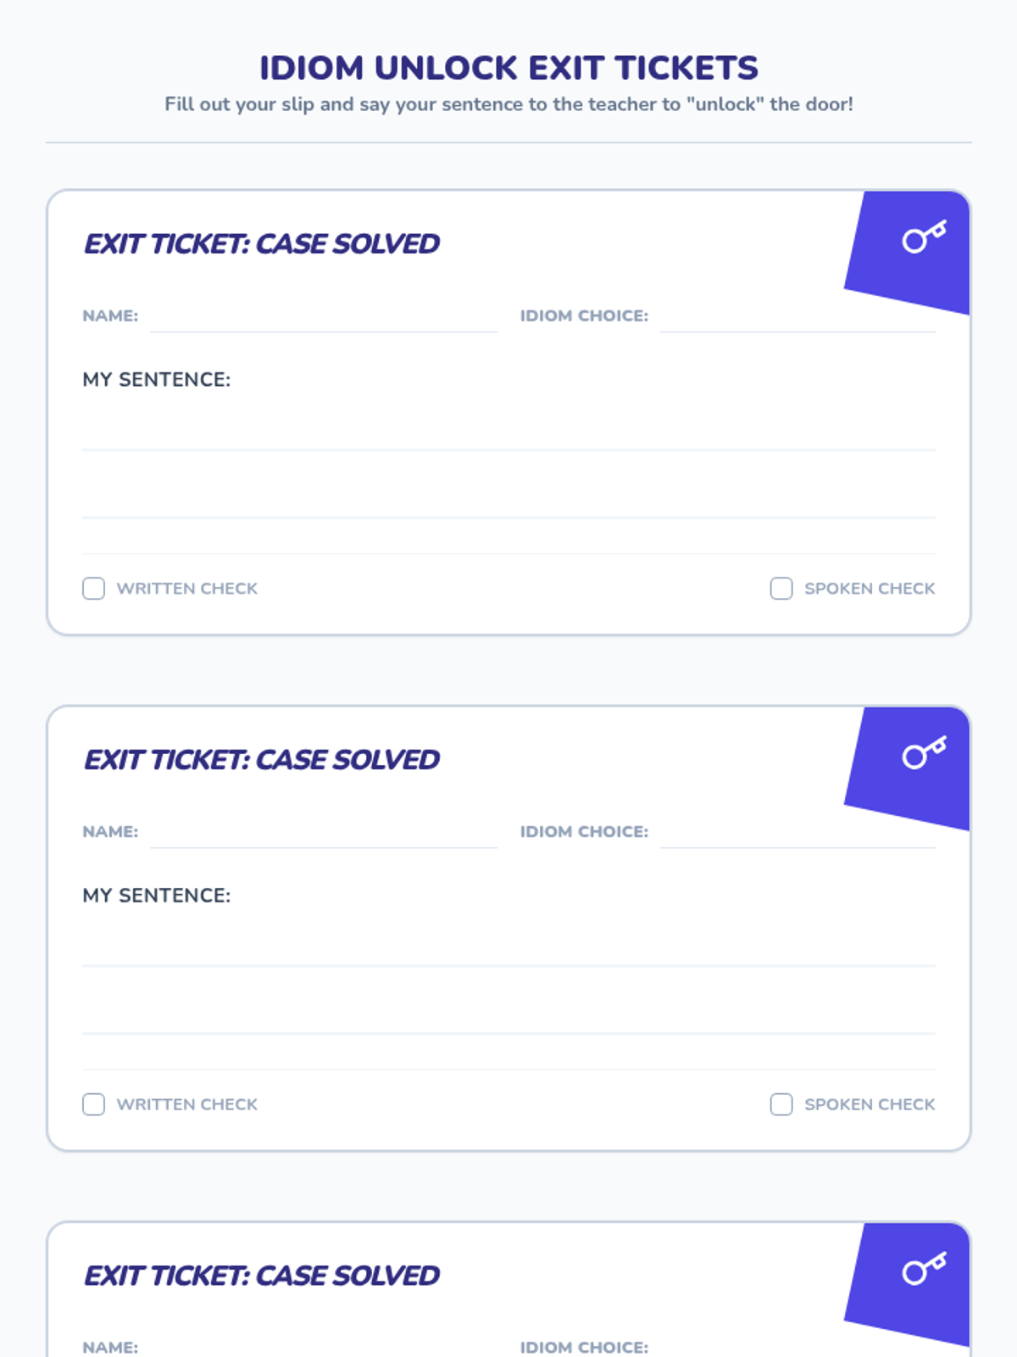Click the Name field on first ticket
The image size is (1017, 1357).
[x=323, y=317]
